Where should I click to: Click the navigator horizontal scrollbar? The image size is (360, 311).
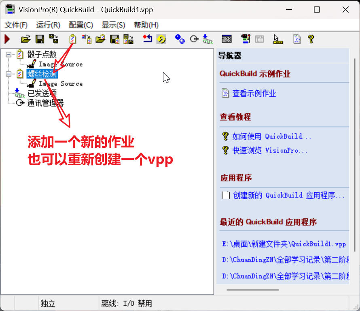(253, 290)
